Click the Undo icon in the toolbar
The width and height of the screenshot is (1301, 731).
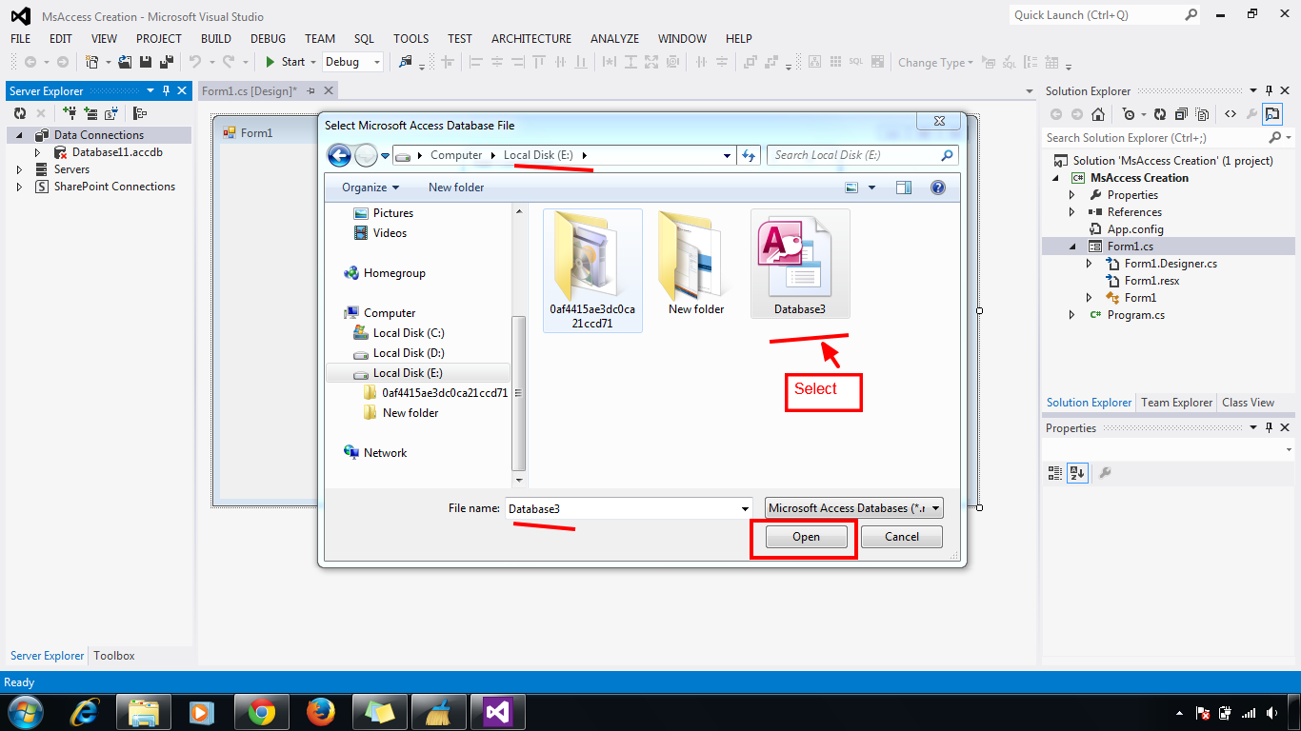tap(195, 62)
